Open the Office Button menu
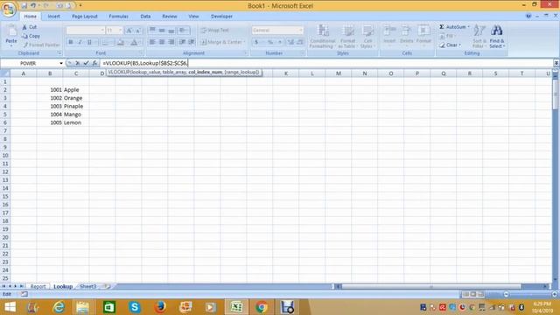The image size is (560, 315). click(x=9, y=9)
